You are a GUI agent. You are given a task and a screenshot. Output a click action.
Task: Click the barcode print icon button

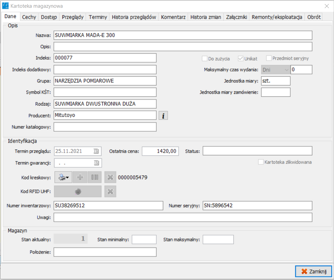(x=63, y=178)
